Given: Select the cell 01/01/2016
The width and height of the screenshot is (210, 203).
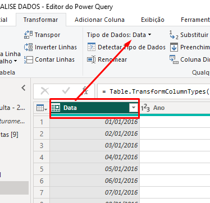Looking at the screenshot, I should (95, 122).
